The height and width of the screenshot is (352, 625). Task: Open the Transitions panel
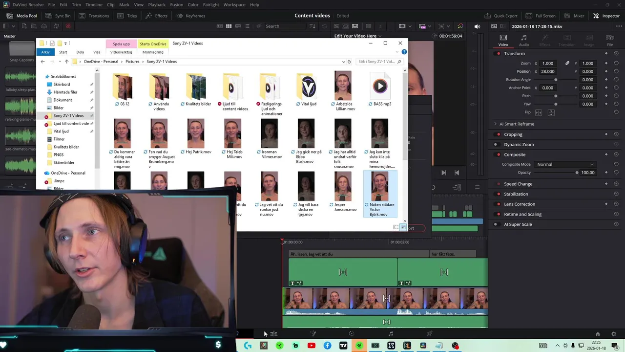pos(93,16)
